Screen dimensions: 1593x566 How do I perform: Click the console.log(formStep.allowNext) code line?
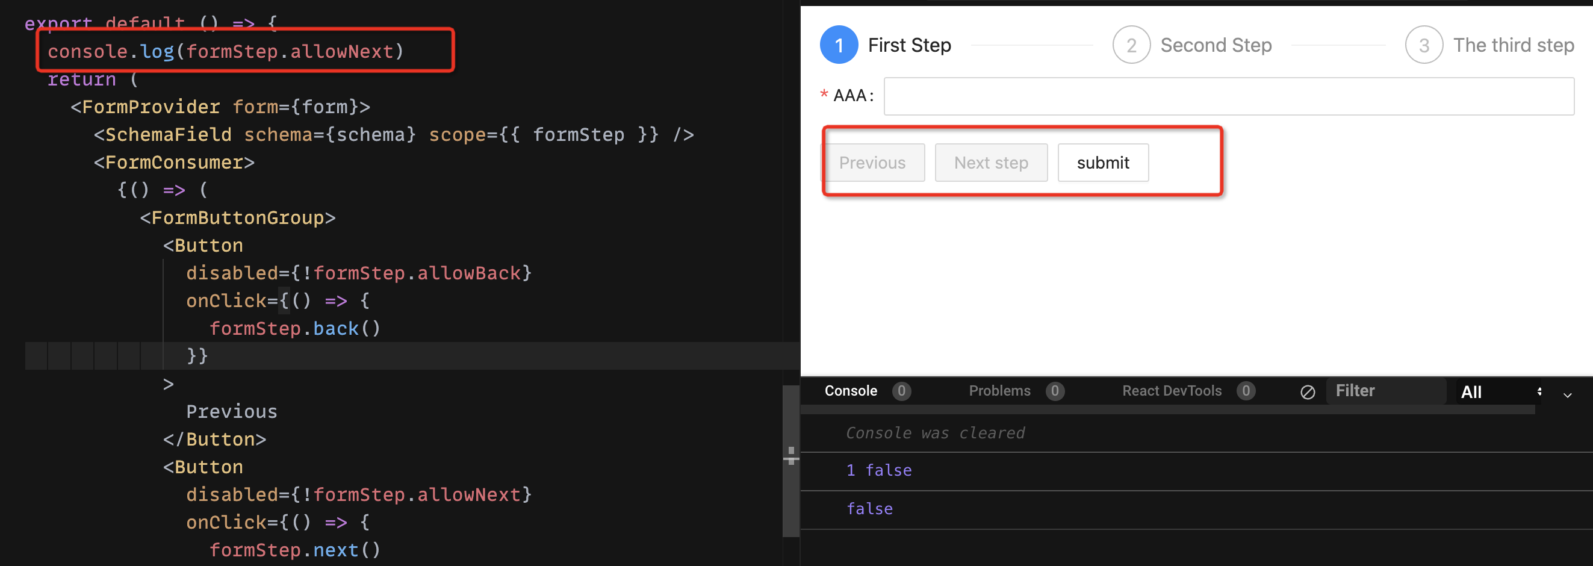(x=226, y=51)
